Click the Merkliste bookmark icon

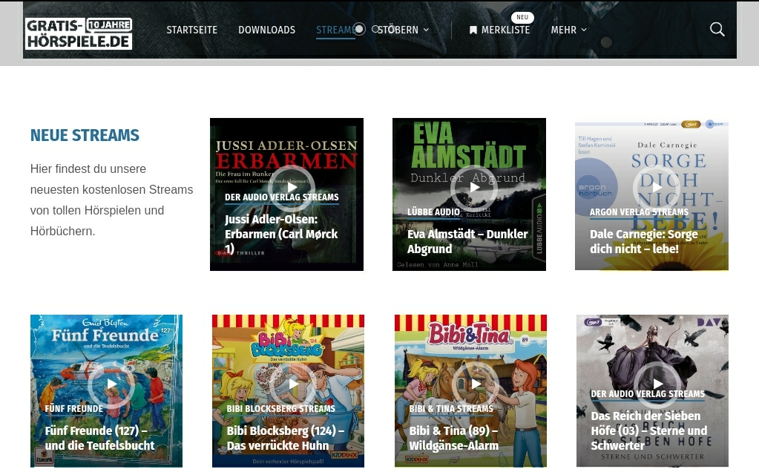tap(473, 30)
